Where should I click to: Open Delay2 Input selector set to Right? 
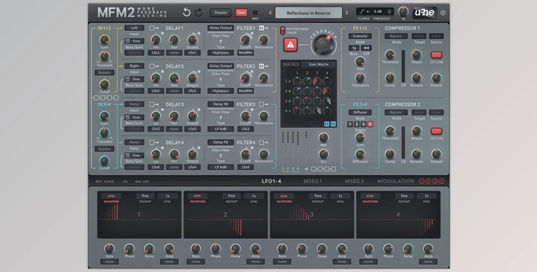(134, 66)
